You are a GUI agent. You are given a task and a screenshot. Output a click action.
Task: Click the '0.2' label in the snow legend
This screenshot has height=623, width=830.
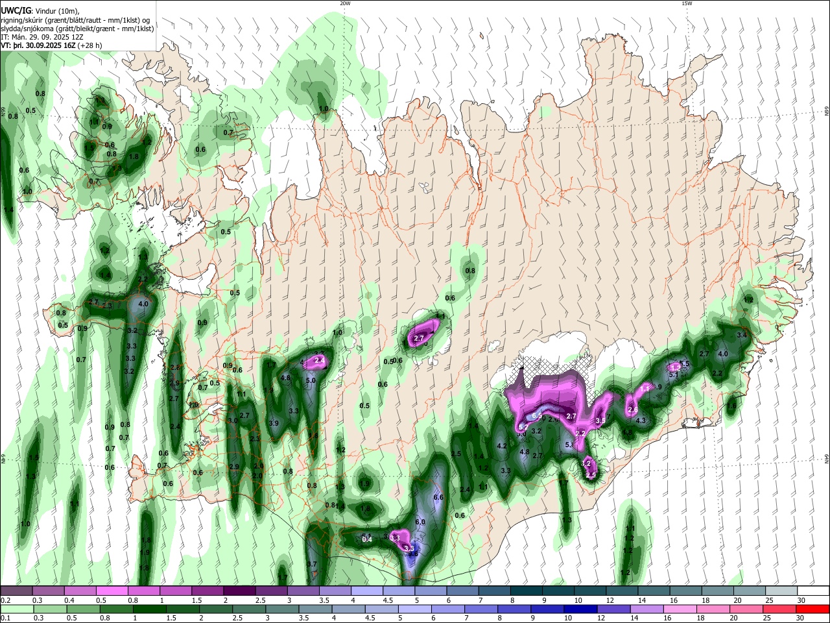coord(5,600)
